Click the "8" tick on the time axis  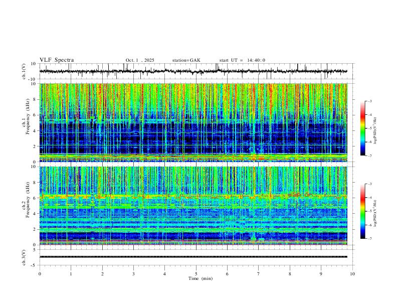pos(290,274)
